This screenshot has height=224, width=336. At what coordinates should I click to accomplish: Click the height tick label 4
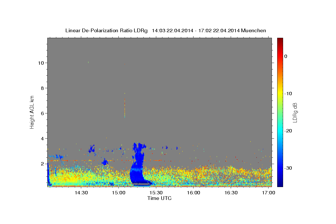43,138
